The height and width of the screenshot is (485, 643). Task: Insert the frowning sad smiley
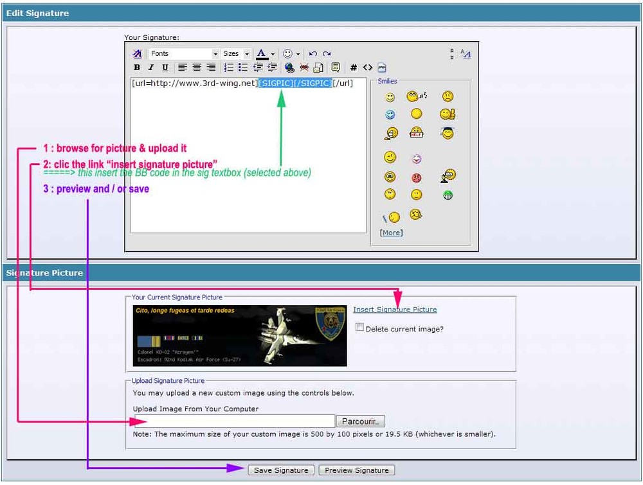[x=448, y=96]
